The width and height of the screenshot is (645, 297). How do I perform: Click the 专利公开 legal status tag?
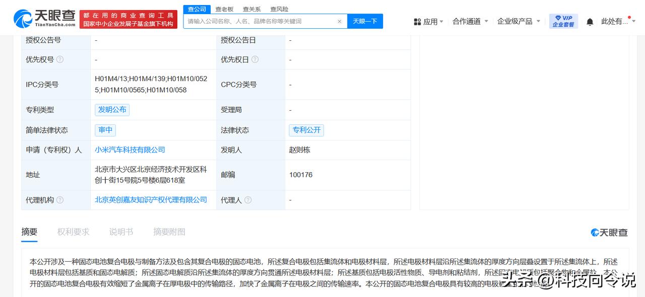click(306, 130)
